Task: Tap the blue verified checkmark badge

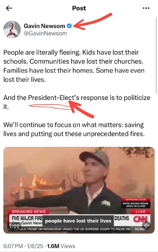Action: pyautogui.click(x=69, y=26)
